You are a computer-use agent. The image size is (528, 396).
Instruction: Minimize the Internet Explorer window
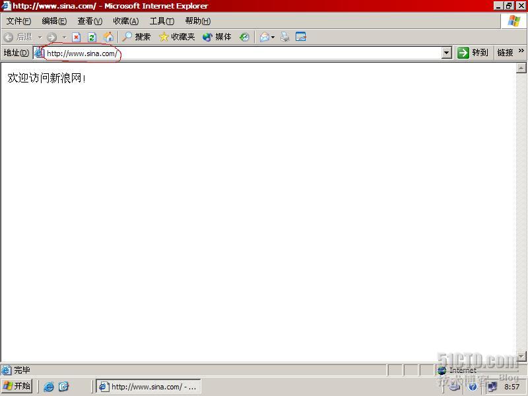tap(498, 6)
